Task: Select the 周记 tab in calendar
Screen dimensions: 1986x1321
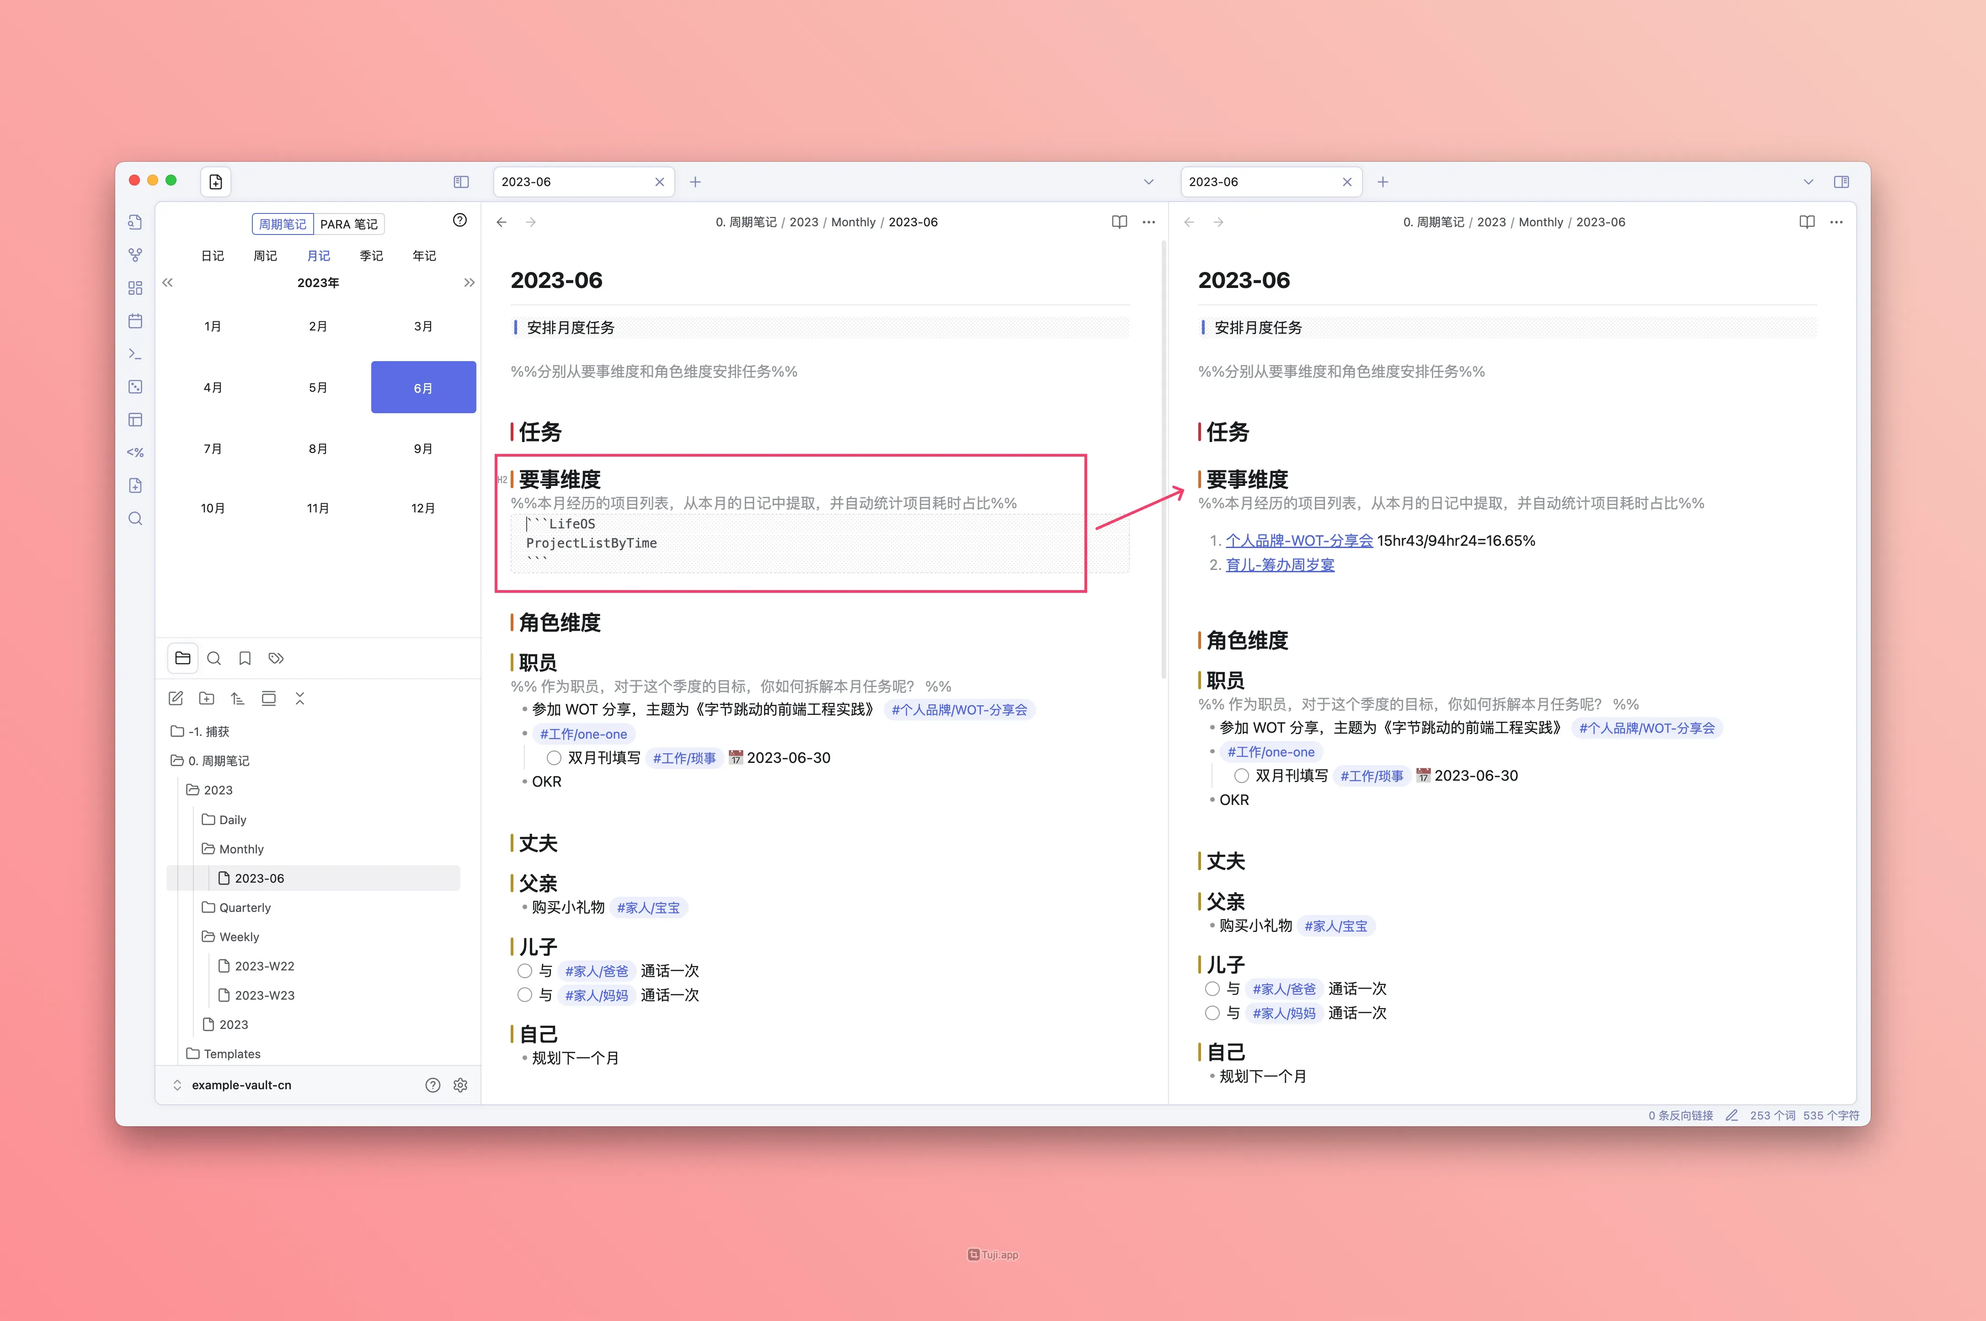Action: pyautogui.click(x=266, y=255)
